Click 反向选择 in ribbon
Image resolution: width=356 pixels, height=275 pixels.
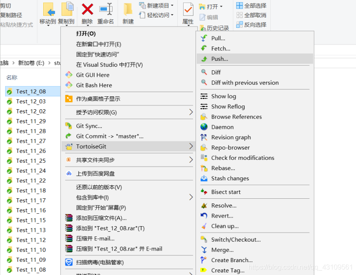tap(251, 24)
